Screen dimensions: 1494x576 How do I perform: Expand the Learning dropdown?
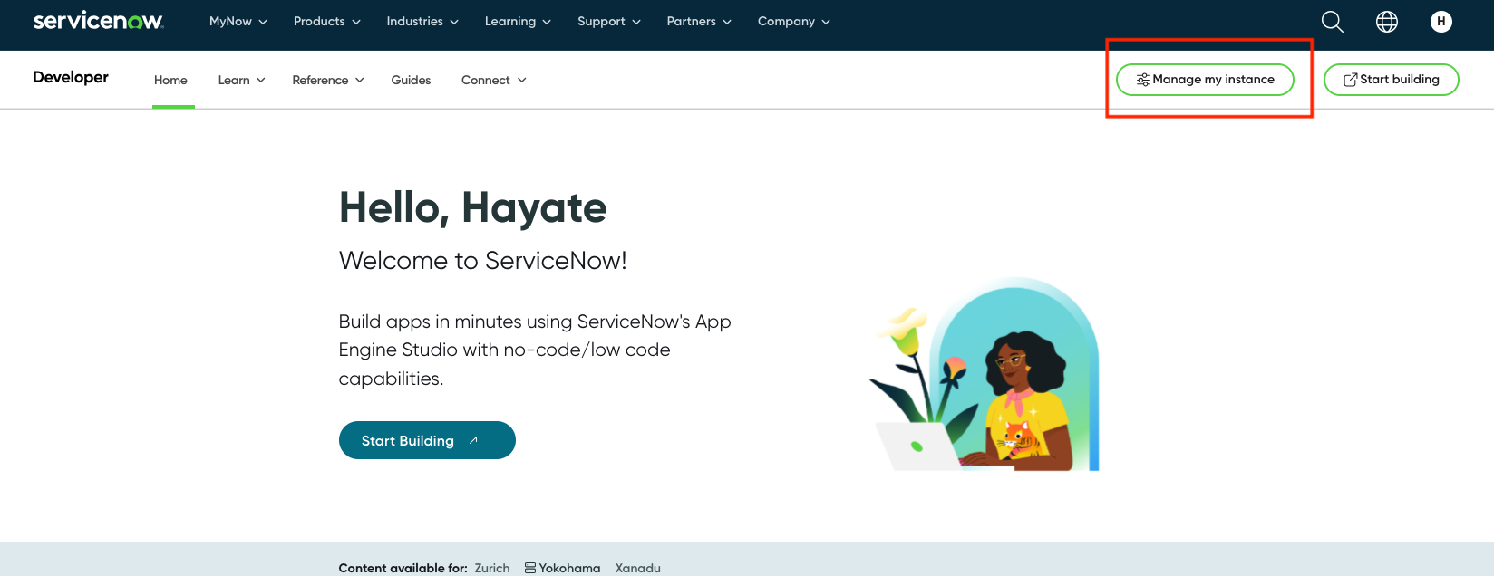pos(518,22)
